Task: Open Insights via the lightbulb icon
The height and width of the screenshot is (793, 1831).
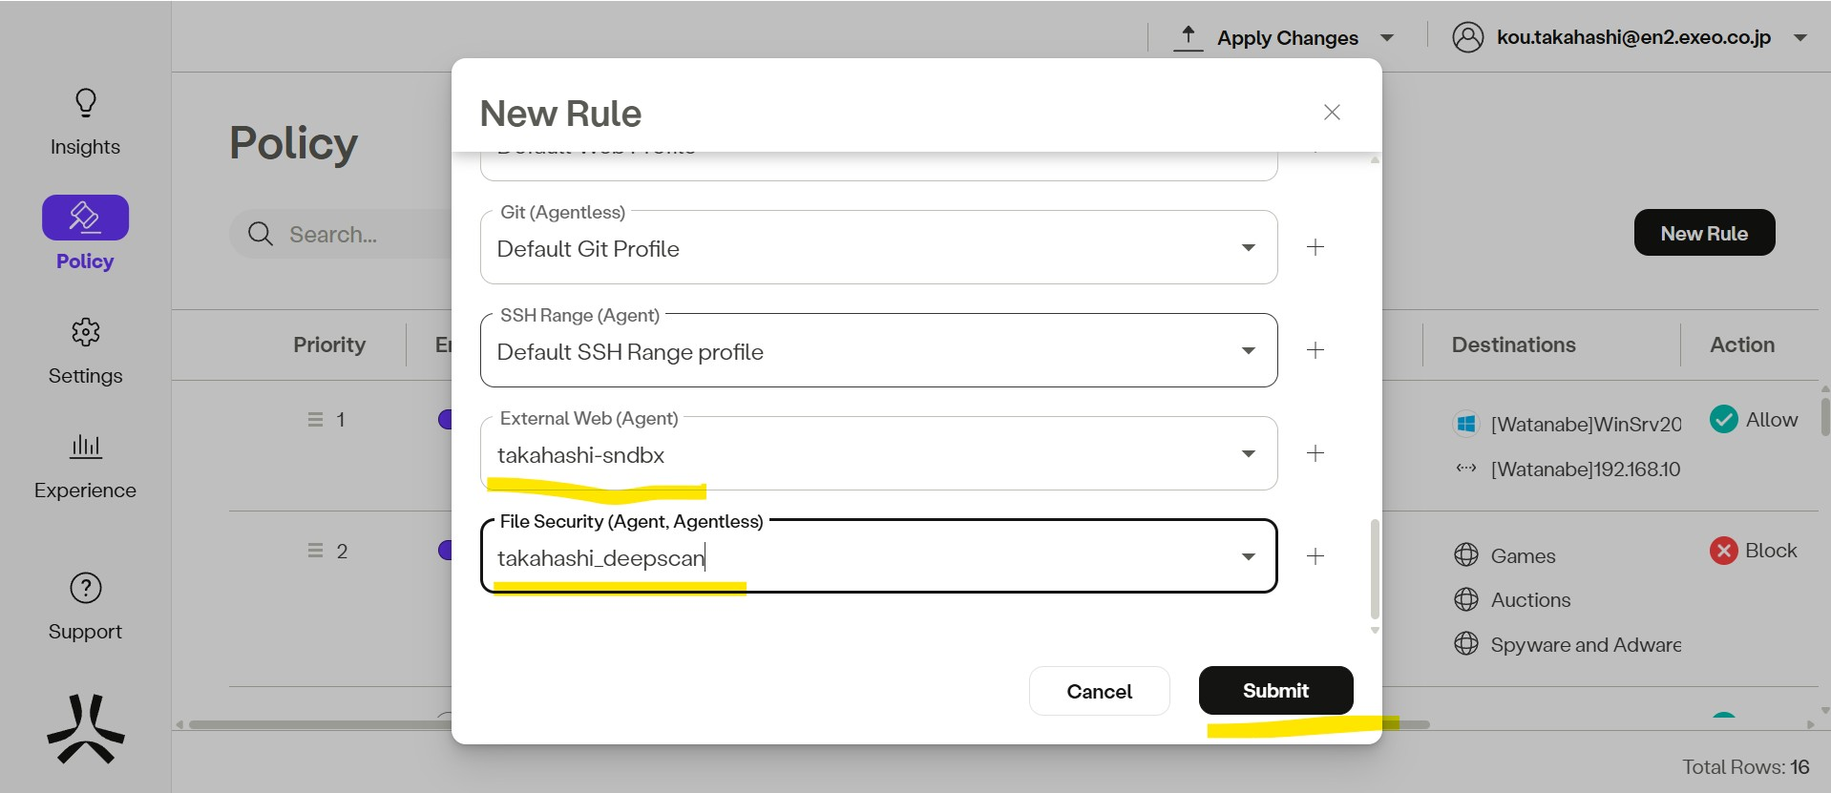Action: (x=86, y=103)
